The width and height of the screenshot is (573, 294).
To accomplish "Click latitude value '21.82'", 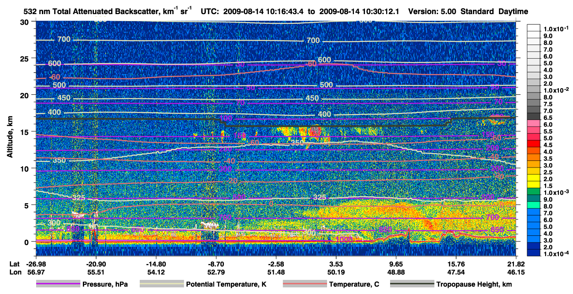I will (x=516, y=264).
